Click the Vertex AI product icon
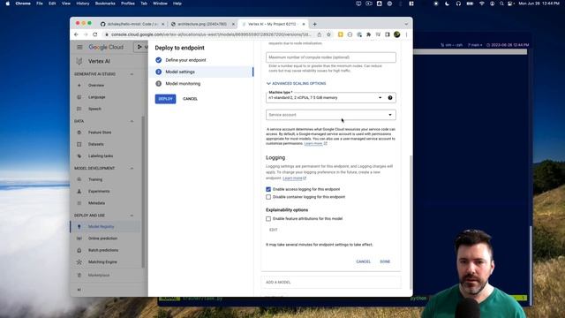 pos(79,61)
